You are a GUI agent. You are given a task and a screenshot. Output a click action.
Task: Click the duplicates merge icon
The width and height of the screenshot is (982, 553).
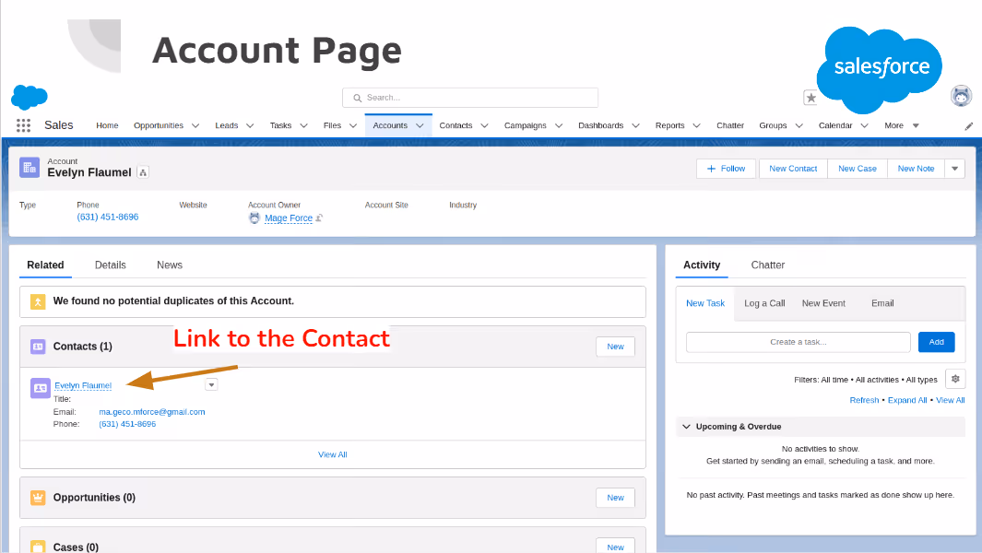tap(38, 301)
